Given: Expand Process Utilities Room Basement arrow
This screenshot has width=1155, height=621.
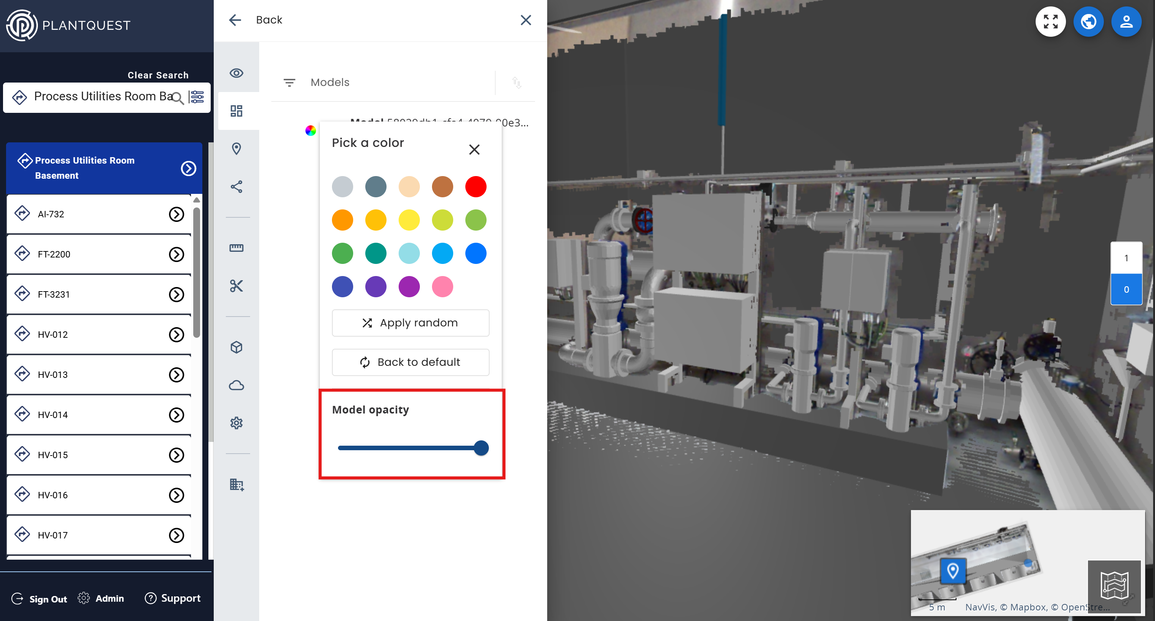Looking at the screenshot, I should [188, 169].
